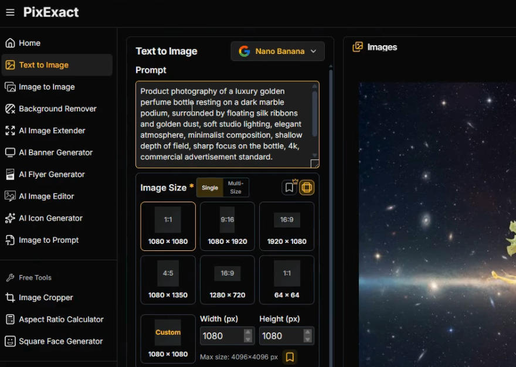Select the Custom size option
Screen dimensions: 516x367
[x=168, y=339]
